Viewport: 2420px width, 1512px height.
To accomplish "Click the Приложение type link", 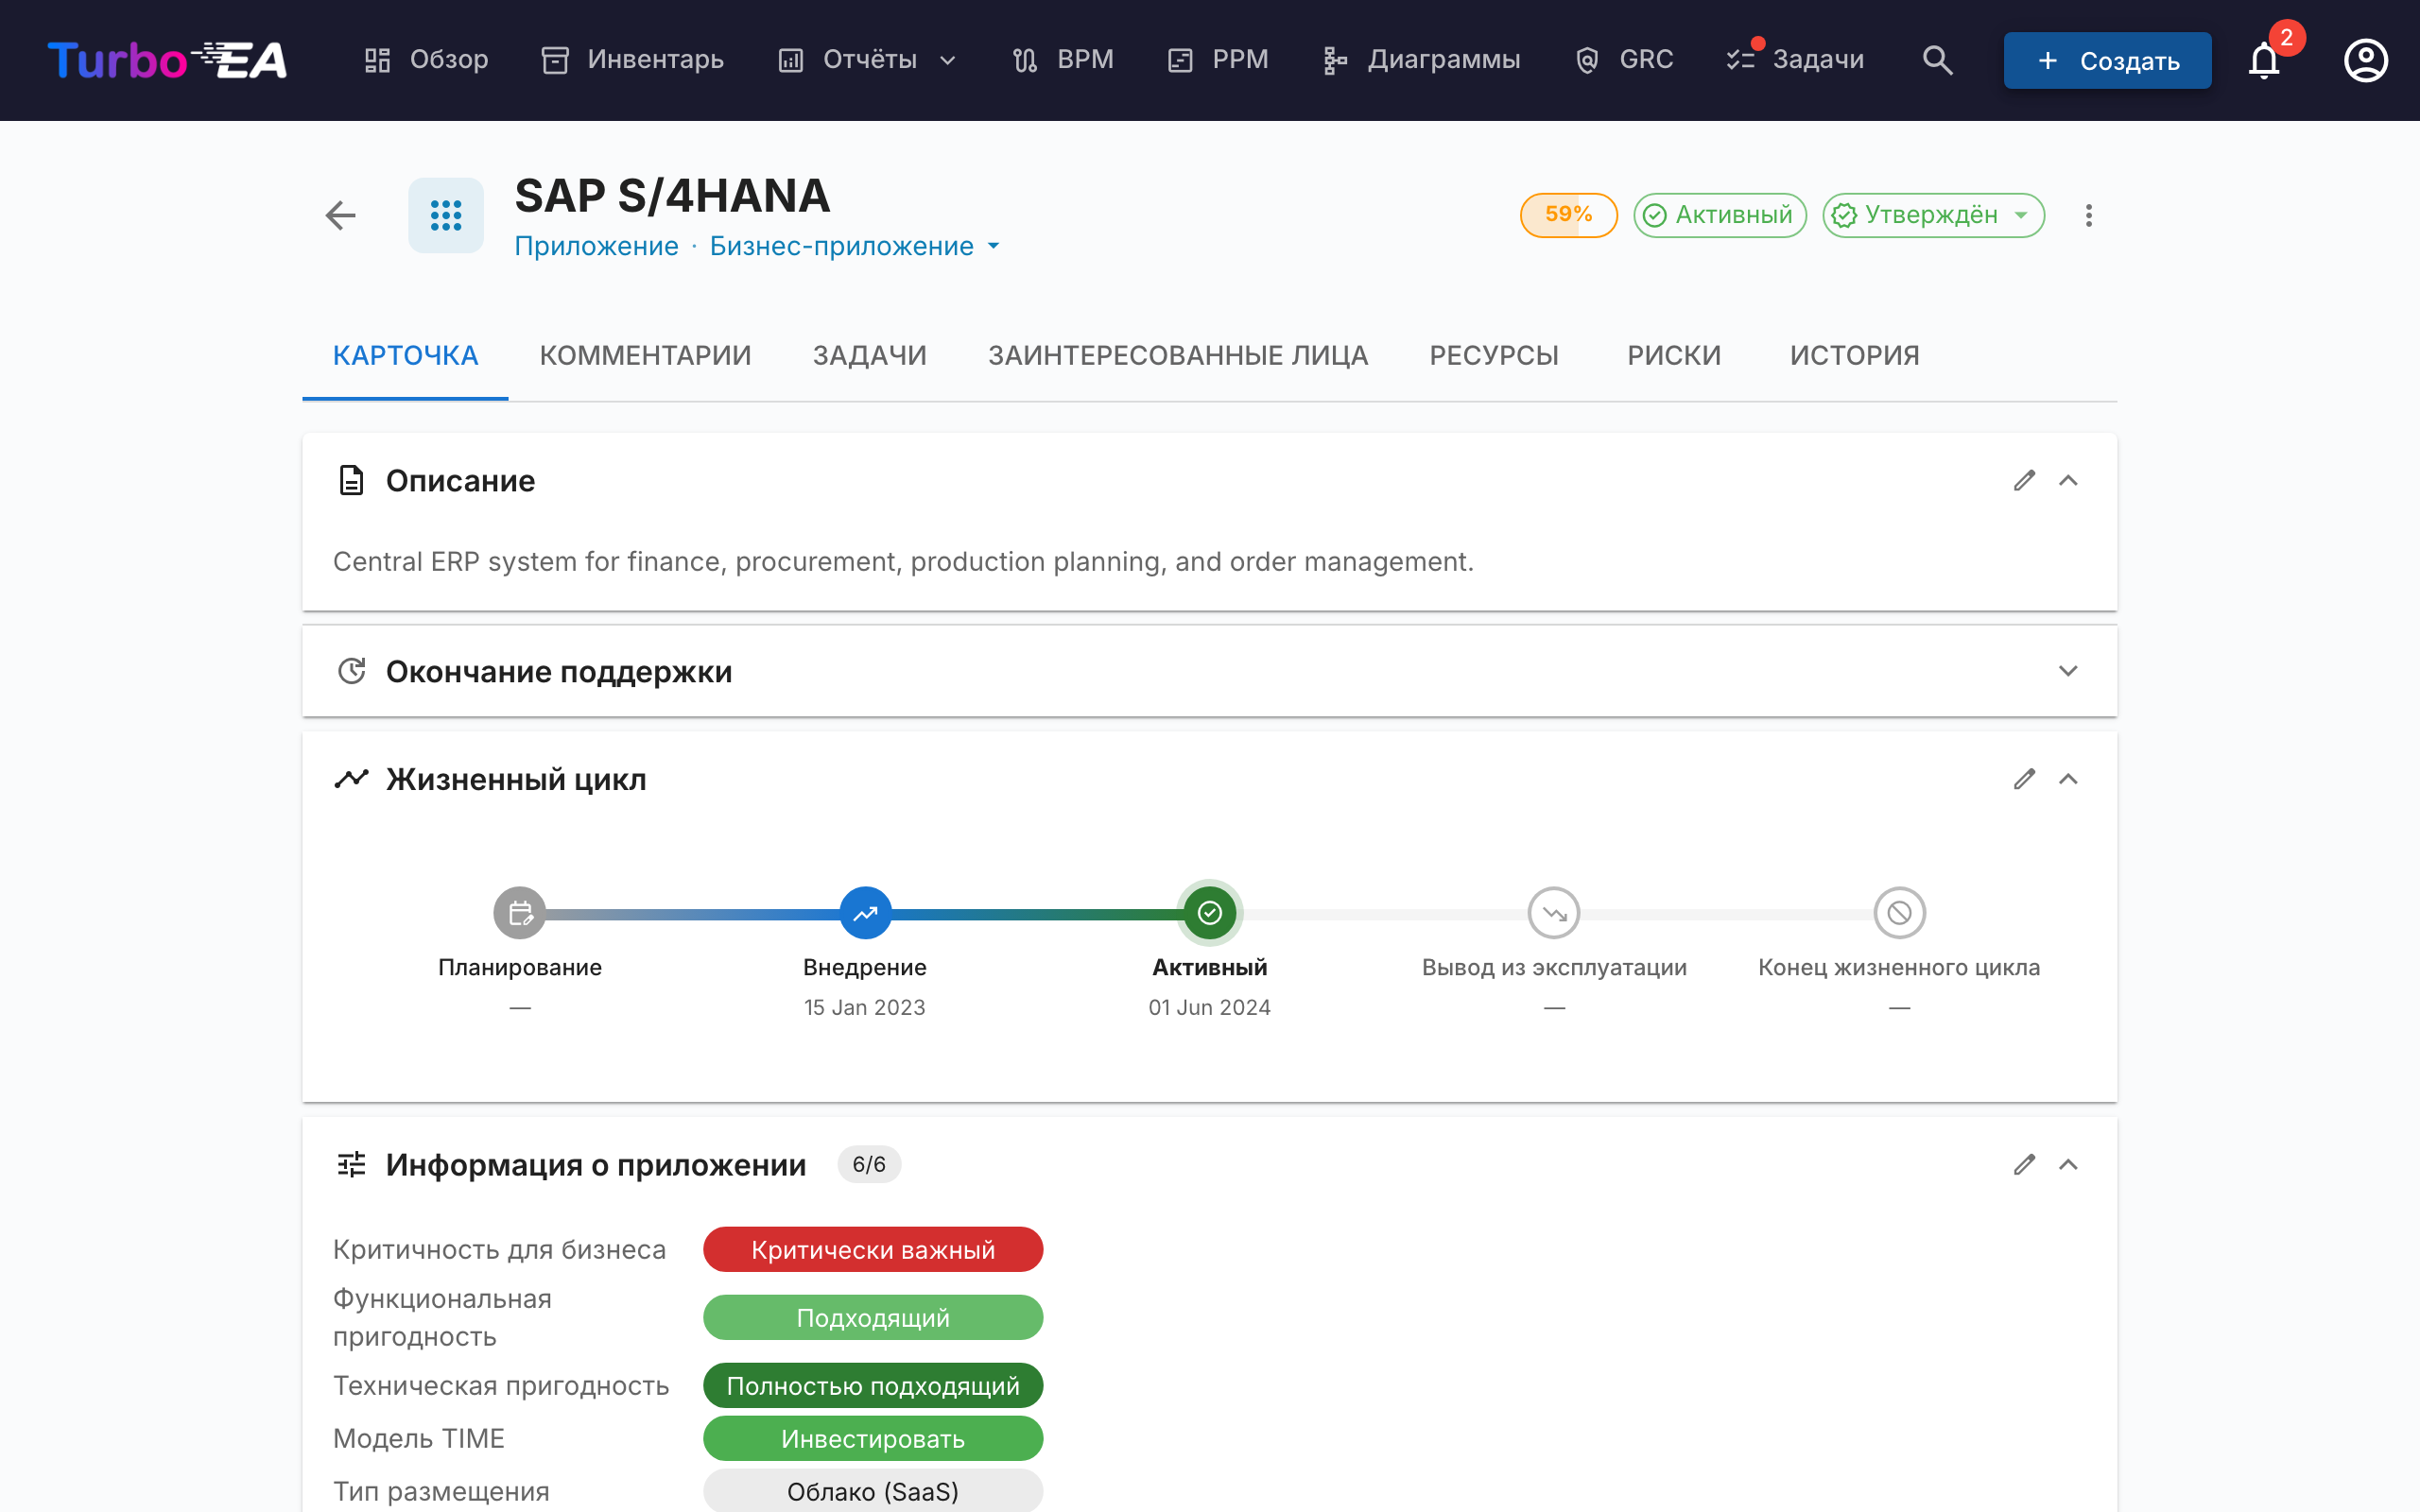I will point(596,246).
